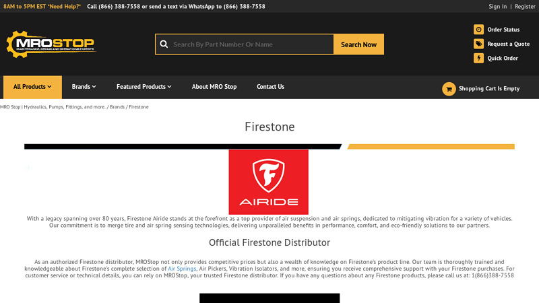Screen dimensions: 539x303
Task: Click Shopping Cart Is Empty text
Action: [x=489, y=89]
